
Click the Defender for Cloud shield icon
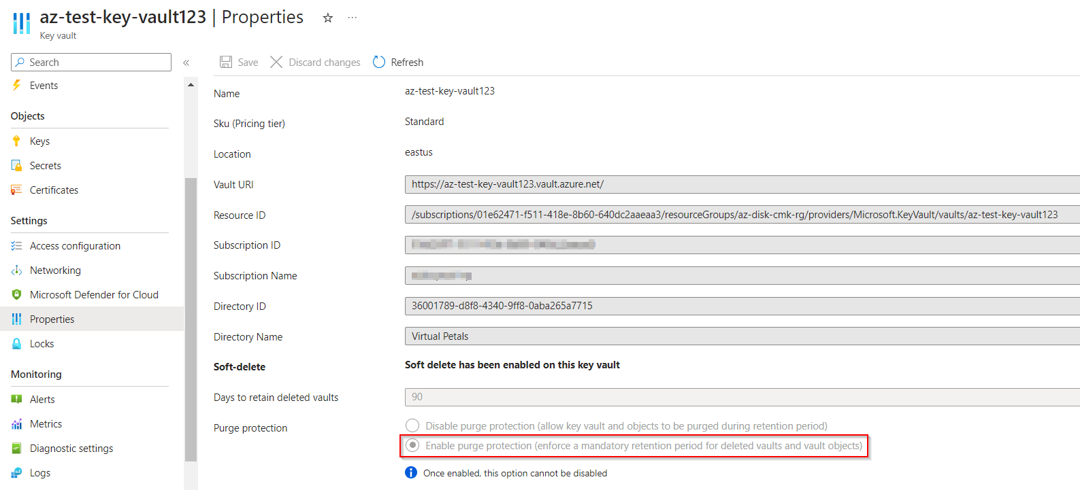[17, 294]
